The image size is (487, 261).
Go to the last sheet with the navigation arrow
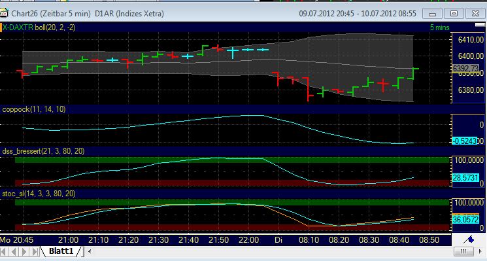[35, 251]
